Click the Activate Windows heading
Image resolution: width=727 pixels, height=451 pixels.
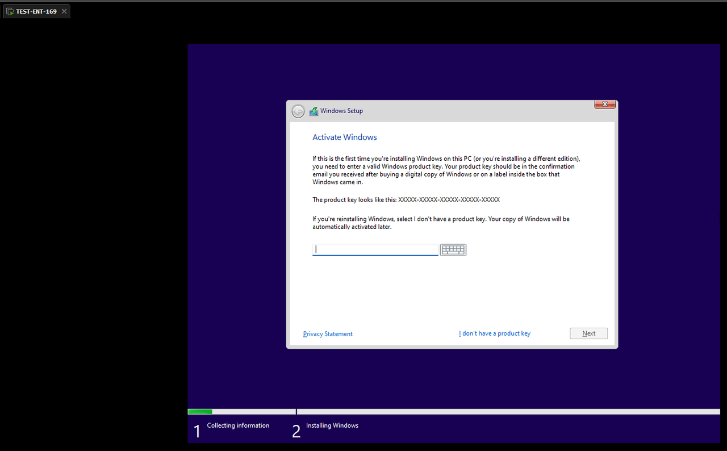pyautogui.click(x=345, y=137)
